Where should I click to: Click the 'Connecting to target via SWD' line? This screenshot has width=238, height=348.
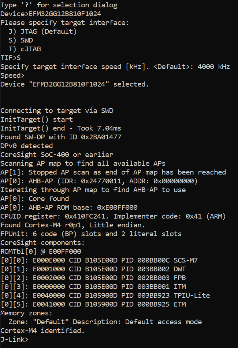[x=57, y=110]
